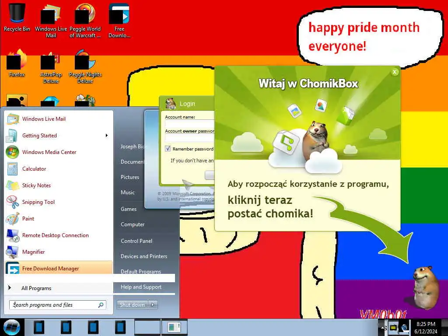Click the Remote Desktop Connection icon
Screen dimensions: 448x336
(x=12, y=235)
